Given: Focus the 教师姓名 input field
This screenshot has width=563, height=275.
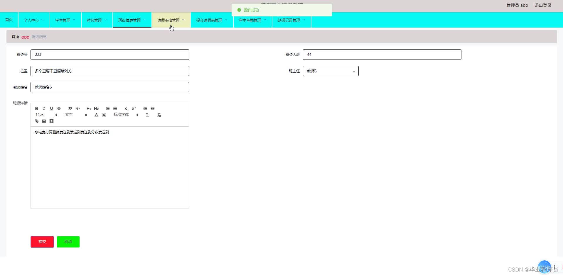Looking at the screenshot, I should 110,87.
